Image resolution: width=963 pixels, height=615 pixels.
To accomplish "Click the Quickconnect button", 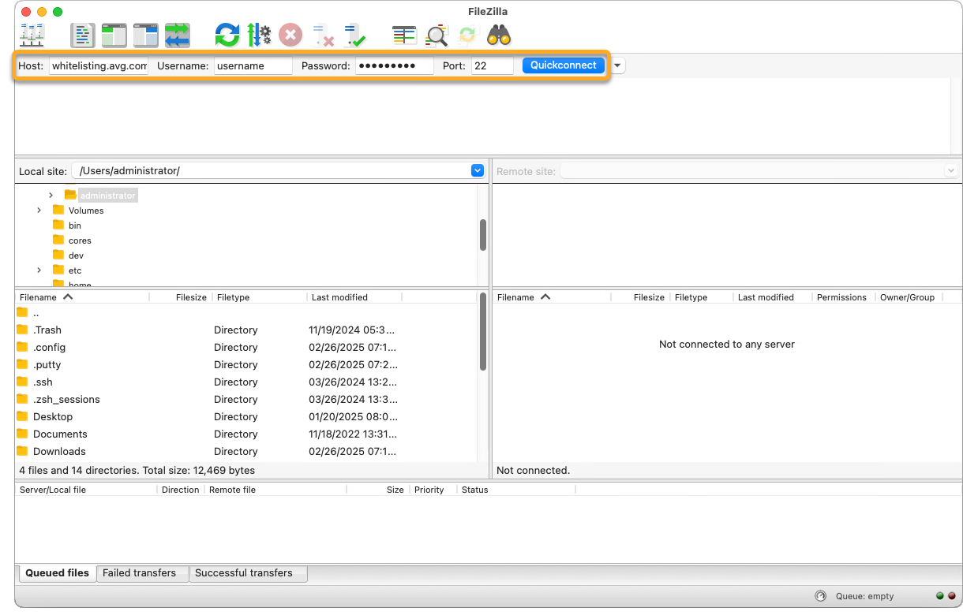I will tap(563, 65).
